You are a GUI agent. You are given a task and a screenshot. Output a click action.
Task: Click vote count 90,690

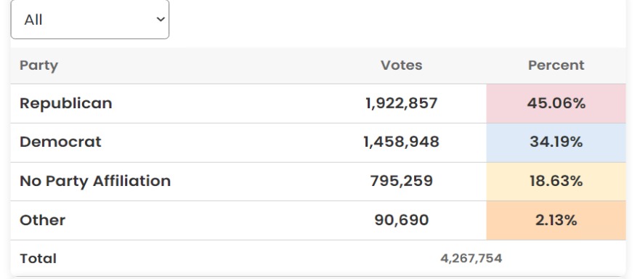401,220
